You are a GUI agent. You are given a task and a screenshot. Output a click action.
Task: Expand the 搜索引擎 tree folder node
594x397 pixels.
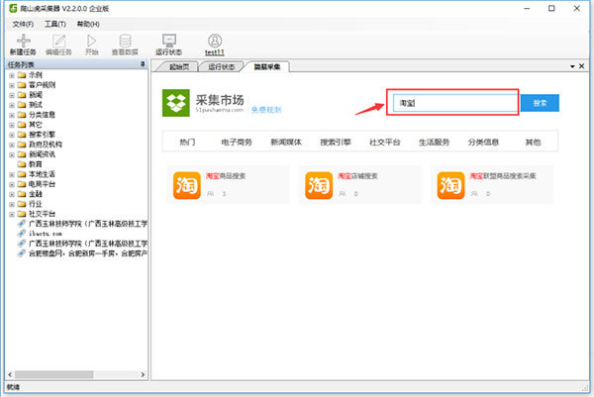tap(12, 135)
